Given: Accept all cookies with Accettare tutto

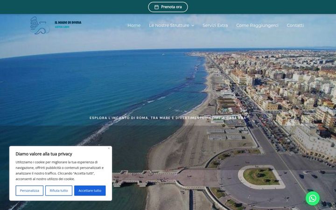Looking at the screenshot, I should (90, 190).
